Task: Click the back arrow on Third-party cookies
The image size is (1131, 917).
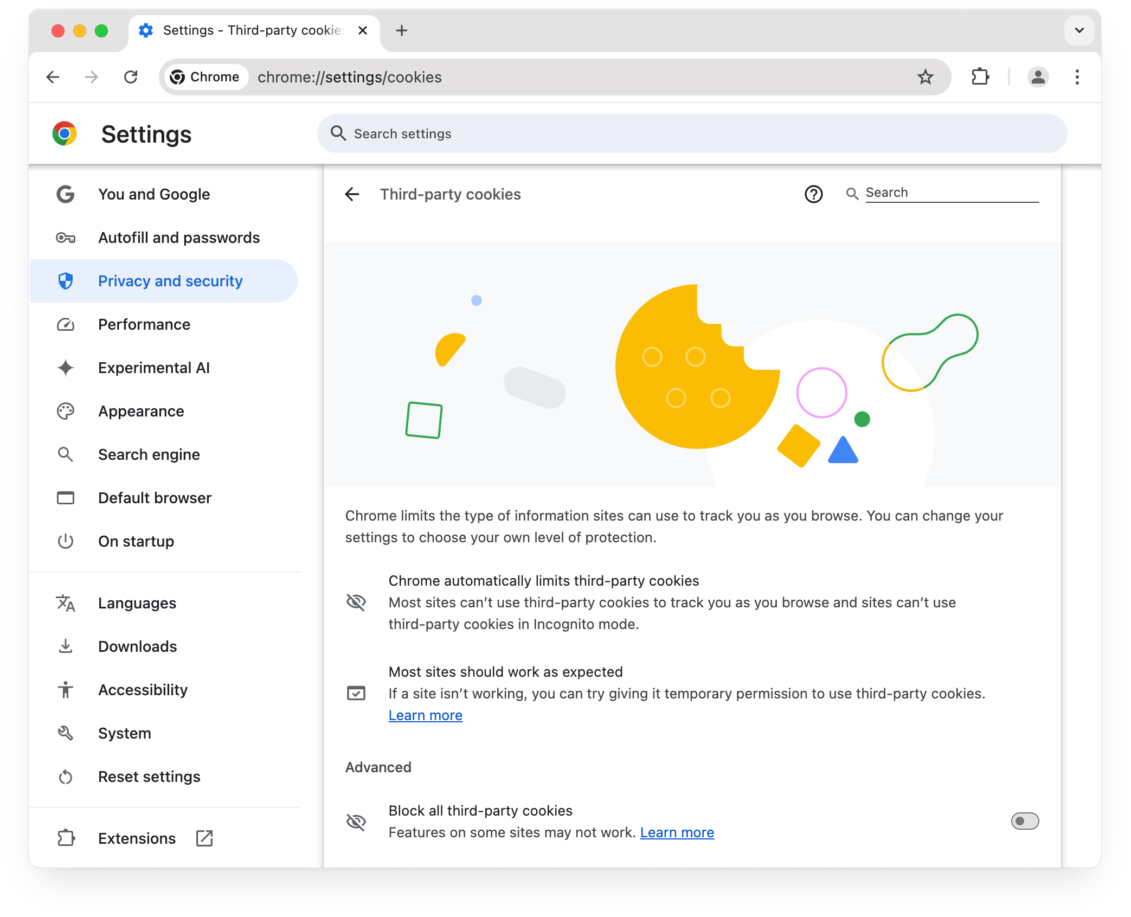Action: [x=352, y=194]
